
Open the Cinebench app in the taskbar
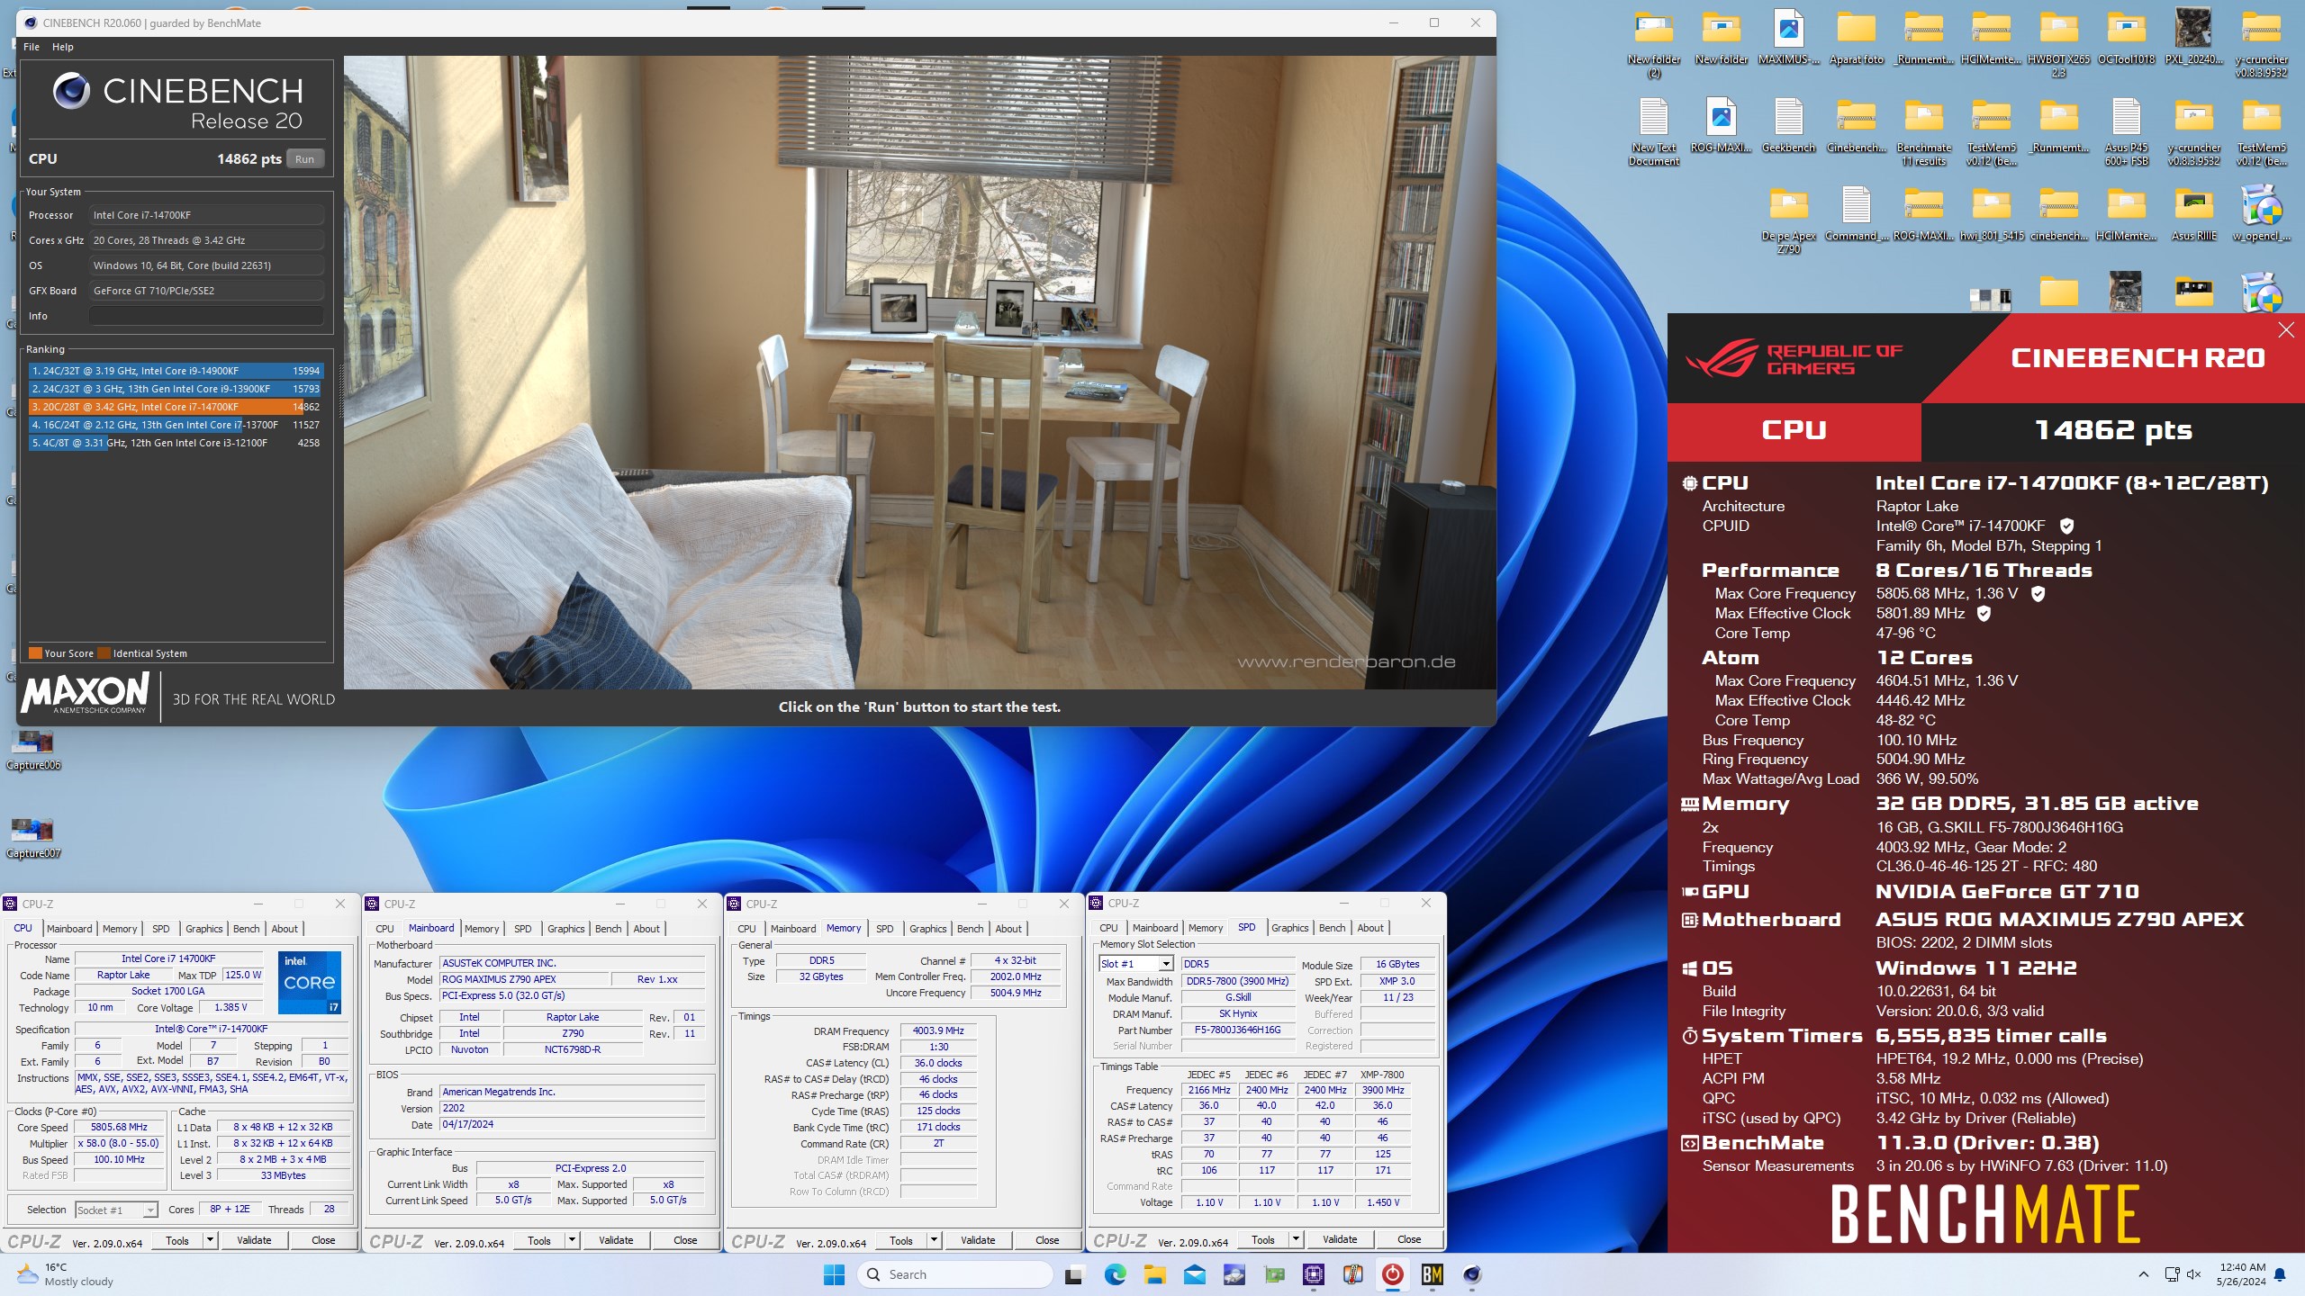(1472, 1274)
